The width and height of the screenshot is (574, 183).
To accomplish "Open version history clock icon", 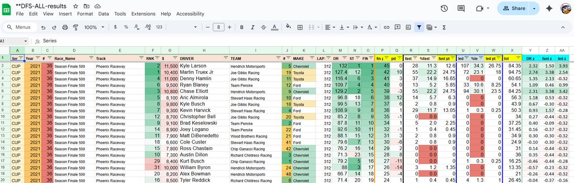I will [444, 9].
